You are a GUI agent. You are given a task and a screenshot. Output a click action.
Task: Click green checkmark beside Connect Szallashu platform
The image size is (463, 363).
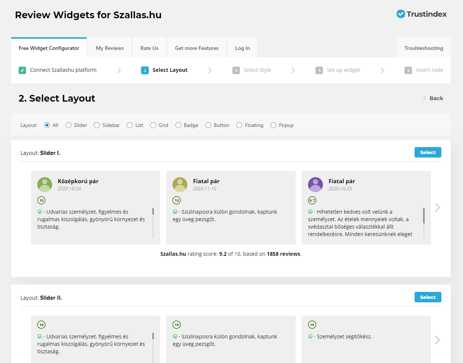click(22, 70)
